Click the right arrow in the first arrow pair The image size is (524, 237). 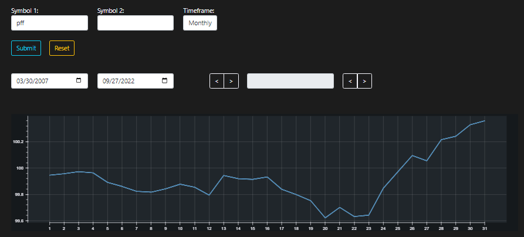pos(231,81)
